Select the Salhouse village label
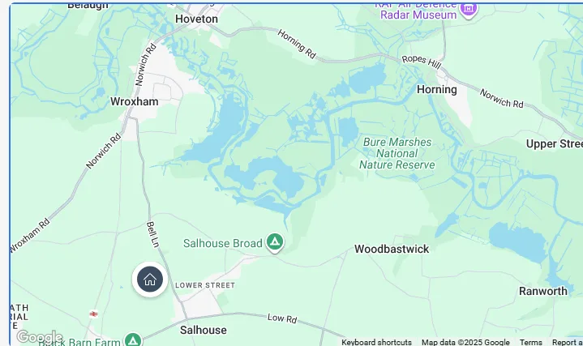This screenshot has width=583, height=346. 204,330
